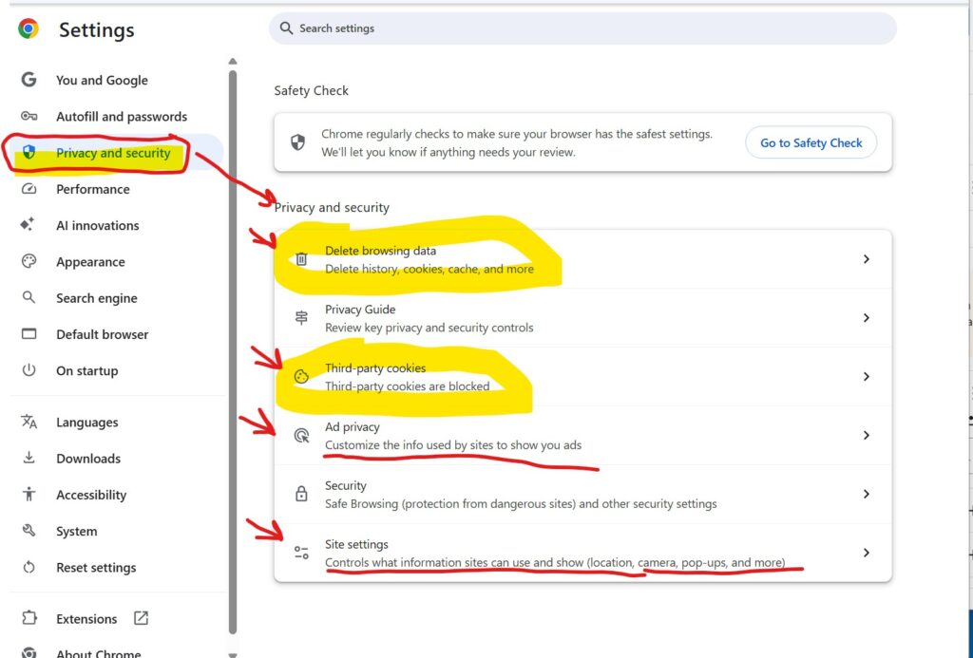Open Reset settings page
The image size is (973, 658).
click(96, 568)
